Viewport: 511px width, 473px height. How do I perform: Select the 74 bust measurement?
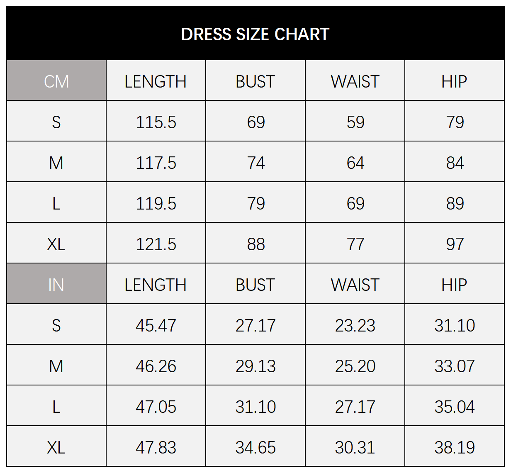pos(256,163)
